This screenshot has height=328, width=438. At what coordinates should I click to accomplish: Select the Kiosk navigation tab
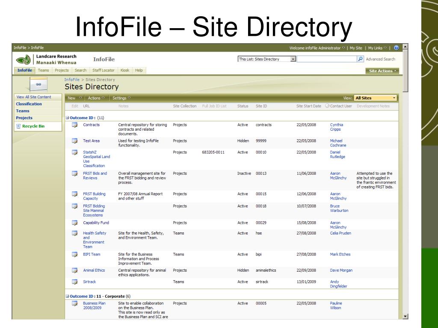coord(124,70)
